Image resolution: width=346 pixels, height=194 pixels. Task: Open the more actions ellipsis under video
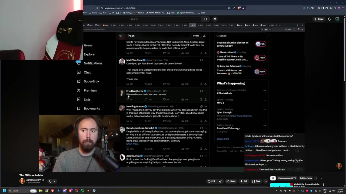265,181
